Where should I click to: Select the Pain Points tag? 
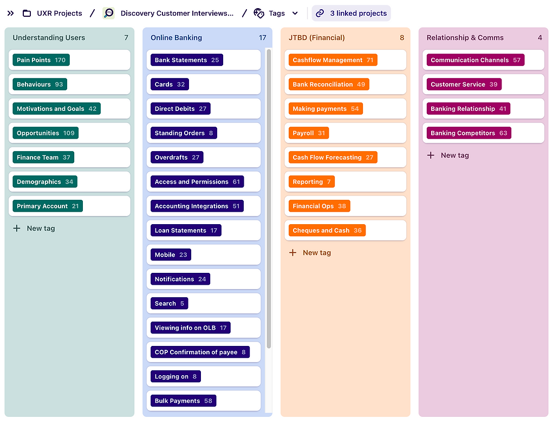coord(41,60)
